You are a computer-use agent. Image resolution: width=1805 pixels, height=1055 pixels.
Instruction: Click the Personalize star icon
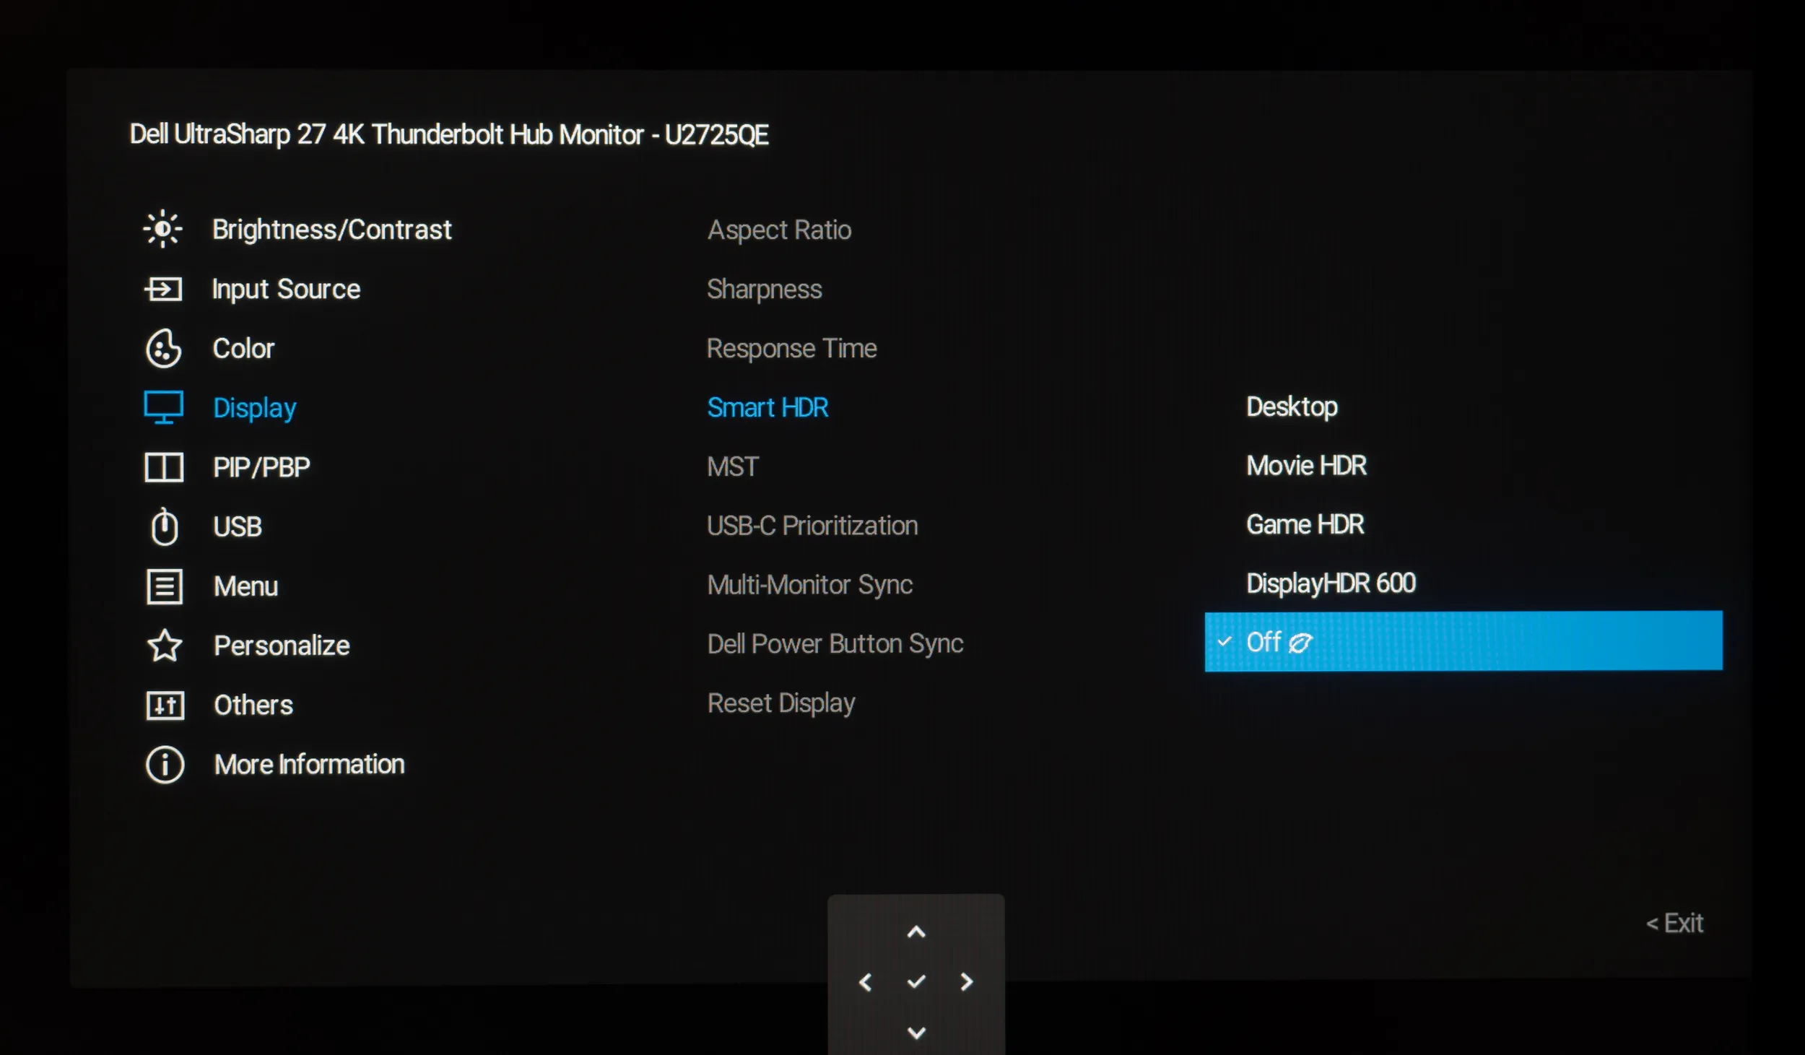pos(165,646)
